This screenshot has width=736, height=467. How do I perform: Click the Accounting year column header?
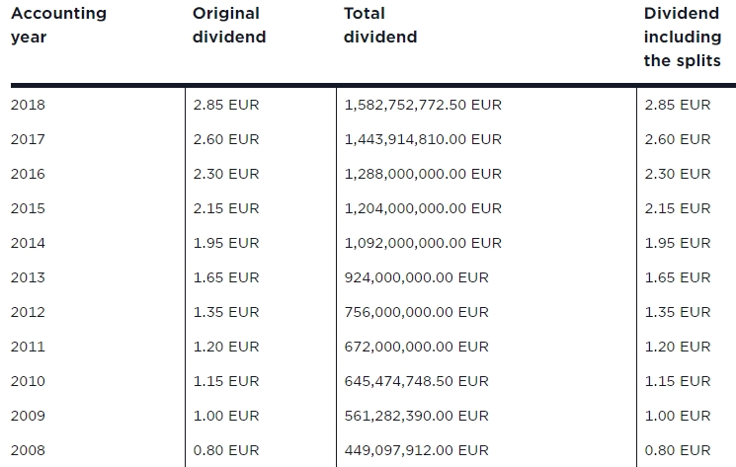coord(58,26)
